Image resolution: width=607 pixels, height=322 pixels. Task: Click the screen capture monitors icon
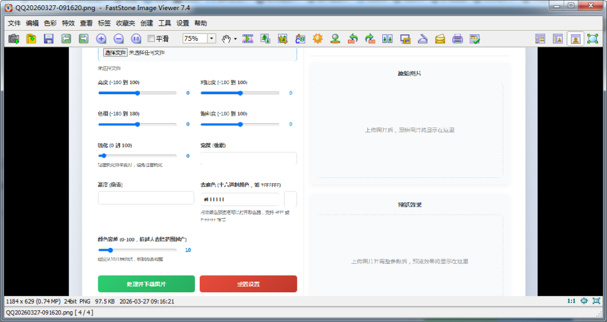[x=405, y=39]
